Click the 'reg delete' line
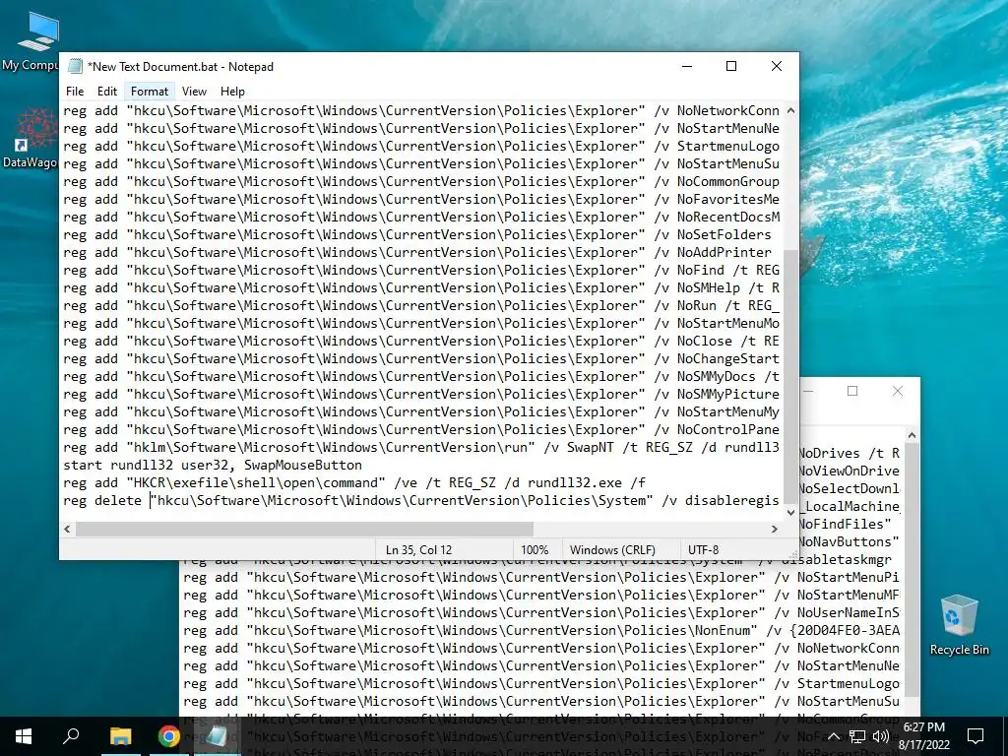The image size is (1008, 756). tap(421, 500)
